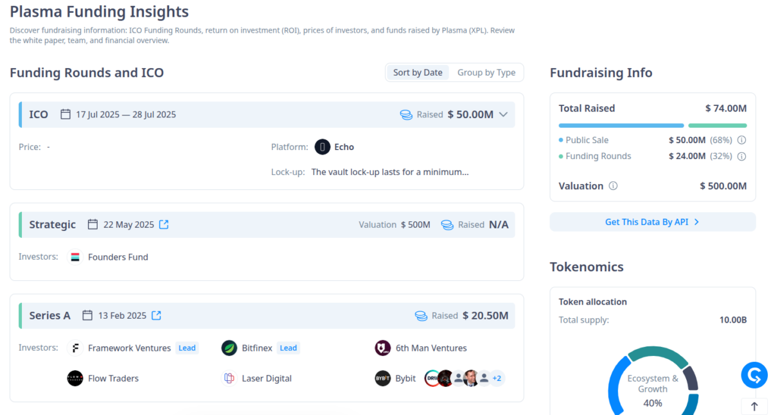The width and height of the screenshot is (771, 415).
Task: Click the Series A calendar icon
Action: coord(87,316)
